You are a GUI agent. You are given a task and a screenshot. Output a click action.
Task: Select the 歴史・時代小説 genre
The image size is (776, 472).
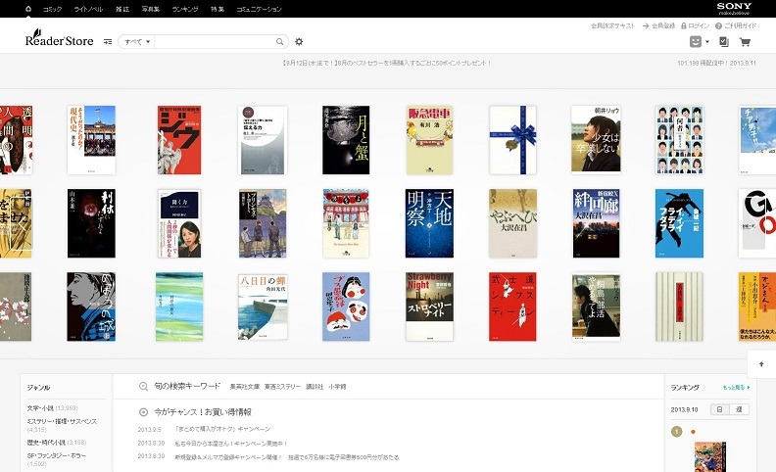(57, 443)
